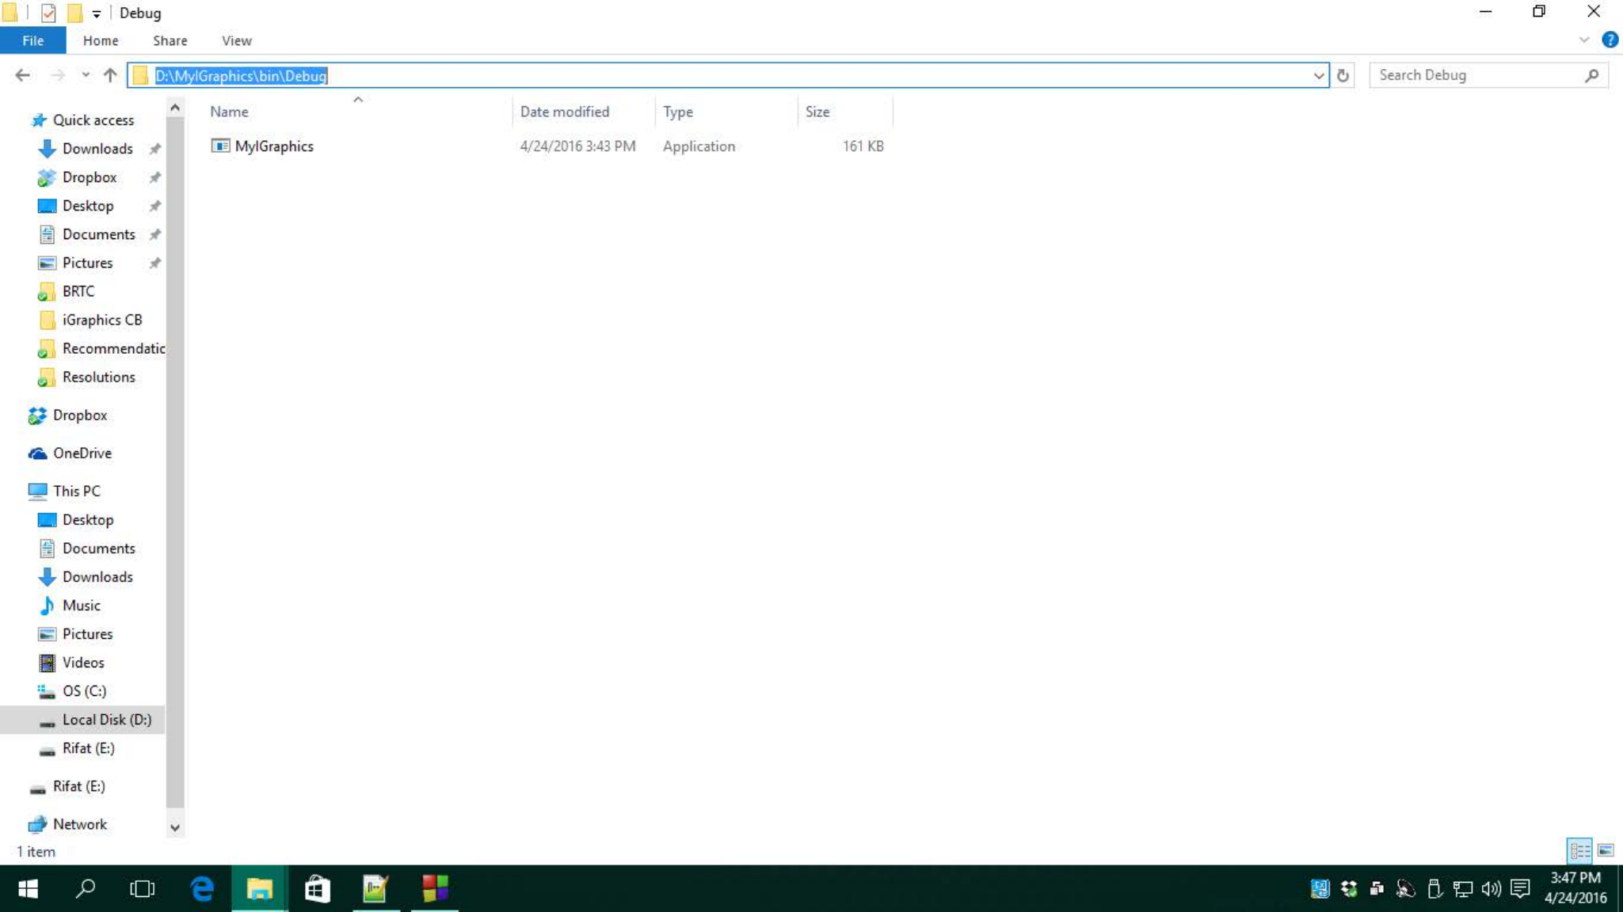Click the search magnifier icon

coord(1592,75)
